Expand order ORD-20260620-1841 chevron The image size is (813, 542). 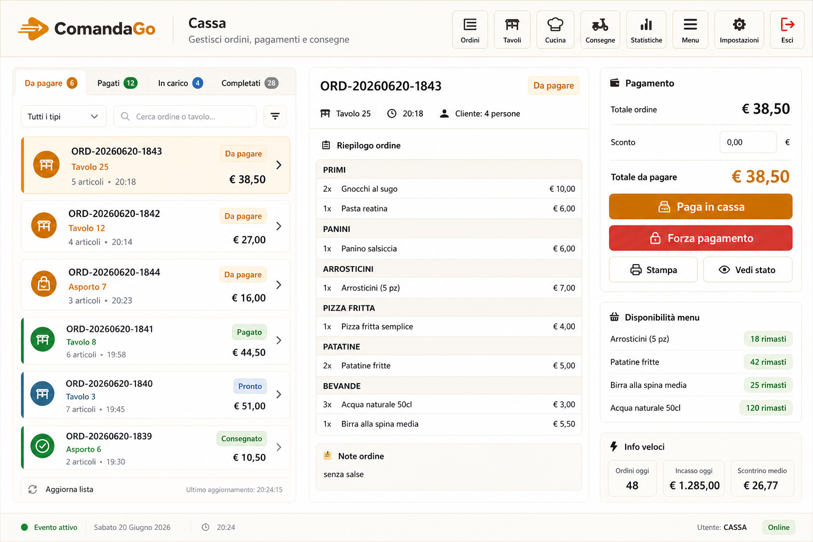[x=279, y=340]
